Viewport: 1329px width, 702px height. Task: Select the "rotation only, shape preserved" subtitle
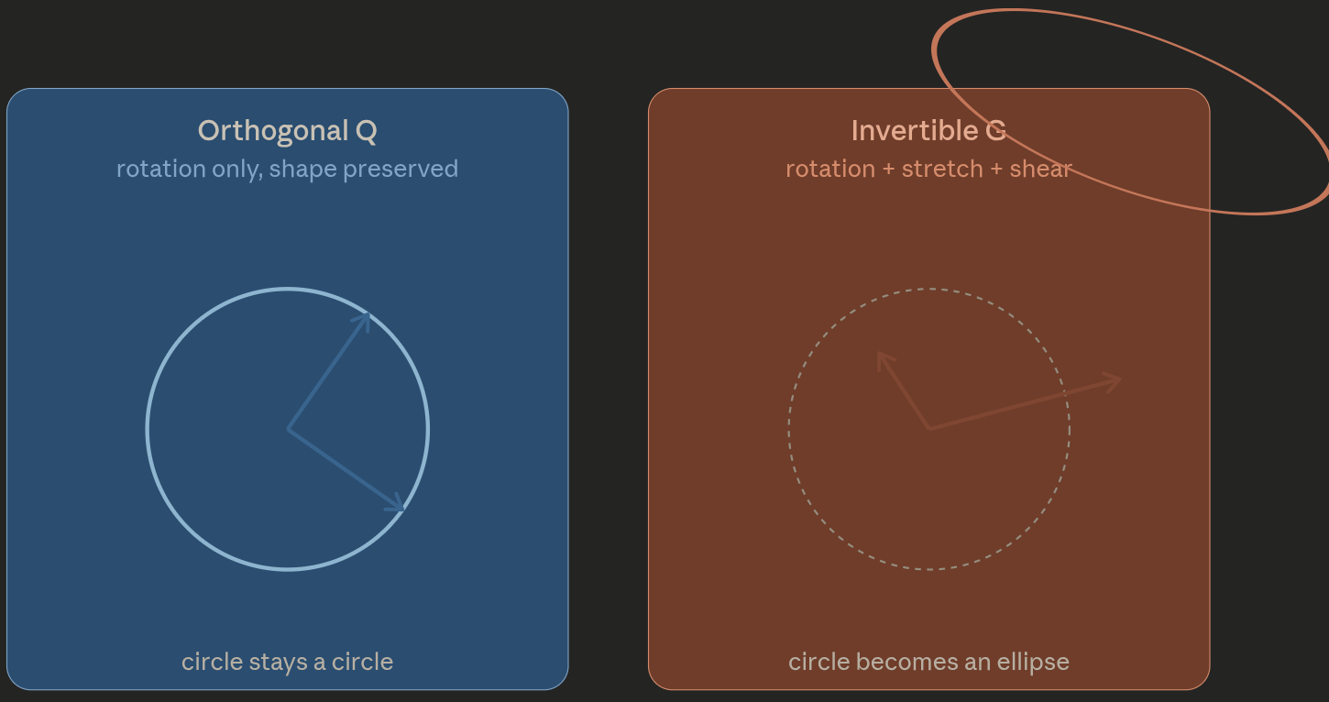[x=287, y=169]
